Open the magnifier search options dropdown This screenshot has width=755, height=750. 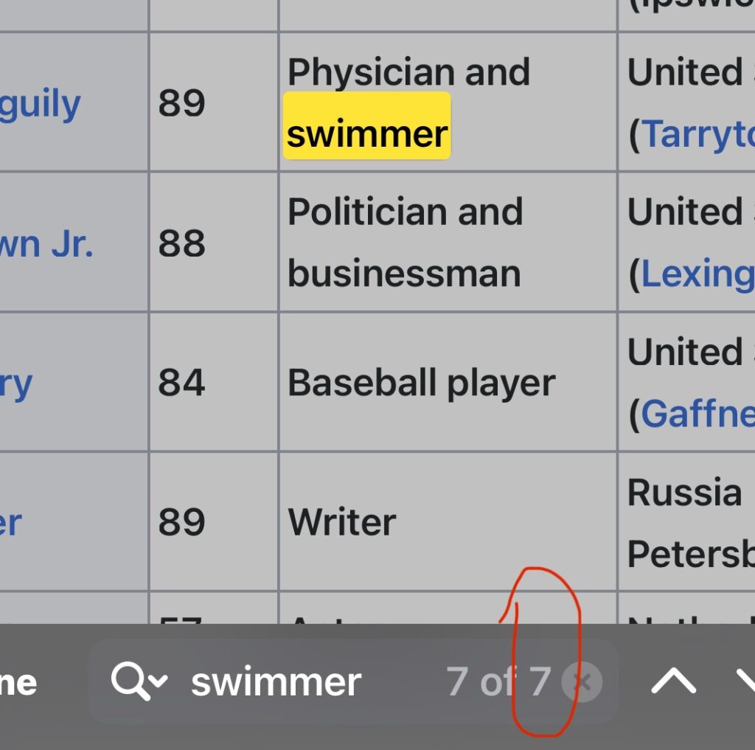coord(139,682)
